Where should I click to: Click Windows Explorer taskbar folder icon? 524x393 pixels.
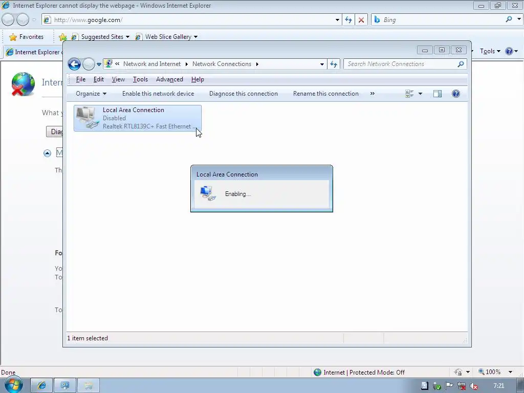tap(88, 386)
